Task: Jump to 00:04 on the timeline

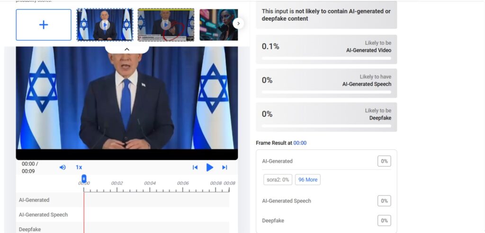Action: (150, 183)
